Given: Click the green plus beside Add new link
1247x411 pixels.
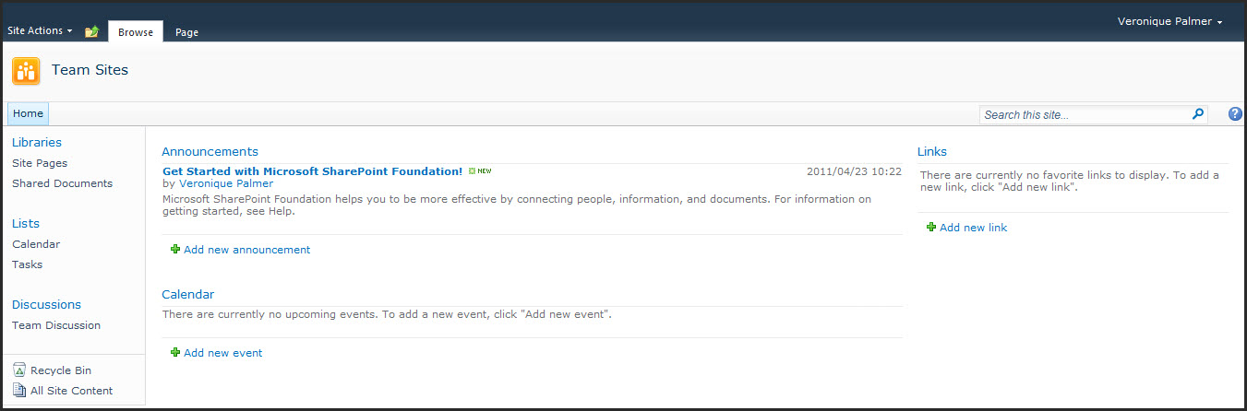Looking at the screenshot, I should pos(931,228).
